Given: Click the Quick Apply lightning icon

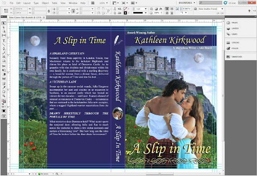Looking at the screenshot, I should click(249, 11).
